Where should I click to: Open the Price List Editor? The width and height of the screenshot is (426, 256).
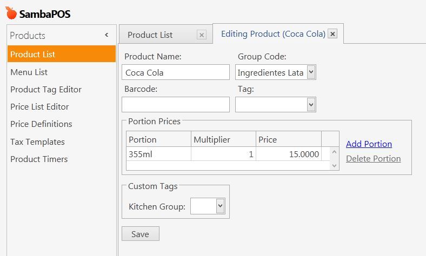[39, 107]
